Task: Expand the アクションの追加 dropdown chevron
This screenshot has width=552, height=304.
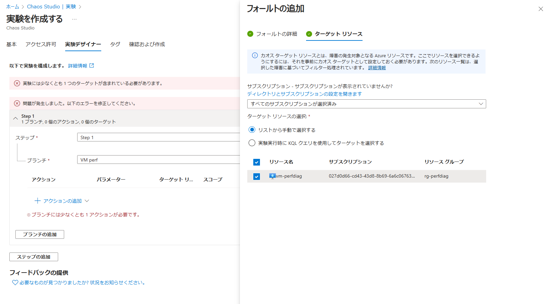Action: [87, 201]
